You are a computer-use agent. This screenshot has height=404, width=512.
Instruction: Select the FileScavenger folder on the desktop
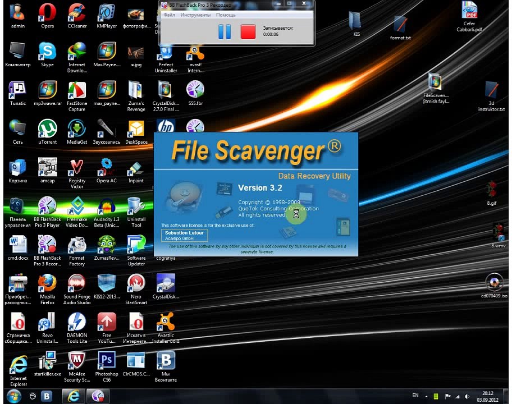coord(436,89)
